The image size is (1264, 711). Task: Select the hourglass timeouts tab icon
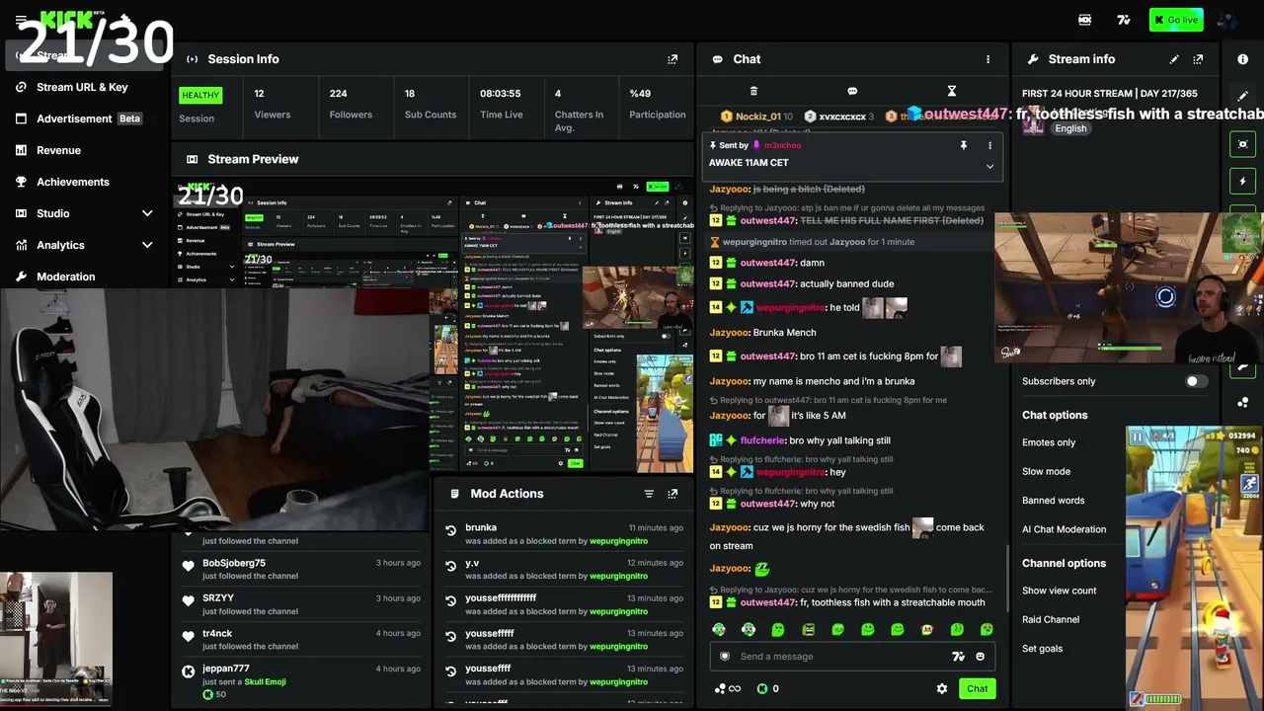coord(951,91)
